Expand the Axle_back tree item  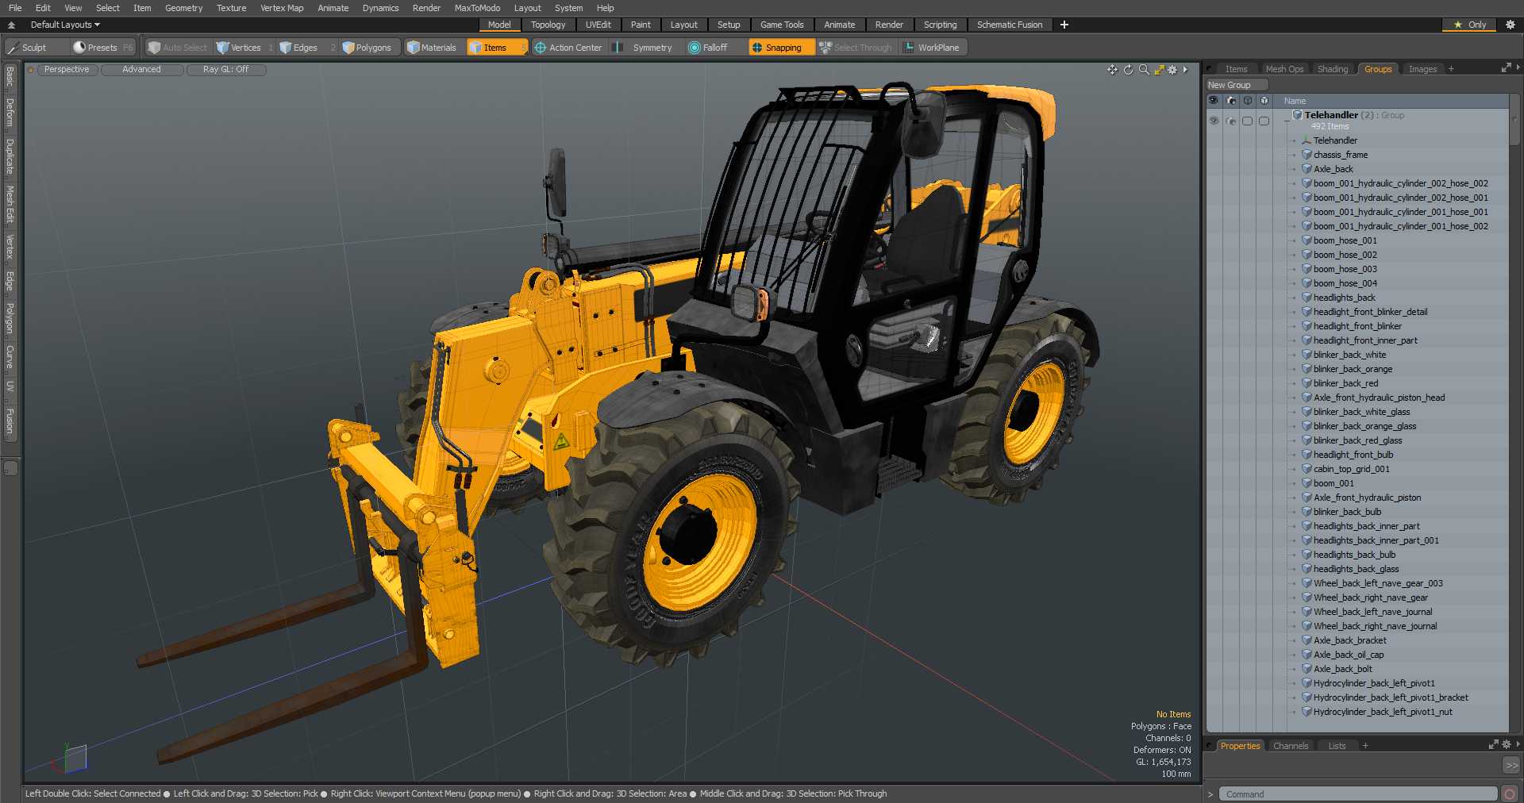[x=1294, y=170]
